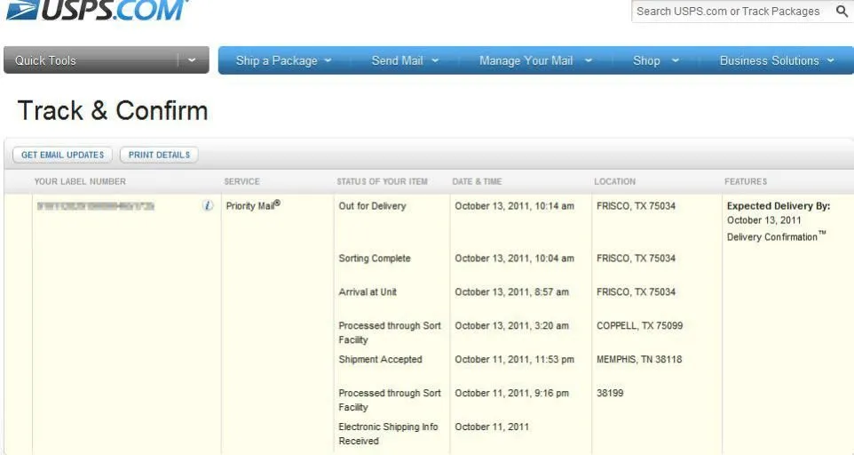The width and height of the screenshot is (854, 455).
Task: Click the blurred tracking label number
Action: (96, 205)
